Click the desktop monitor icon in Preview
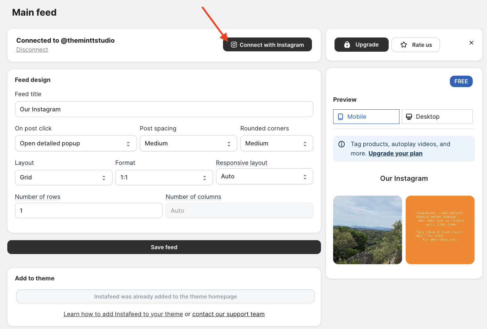This screenshot has width=487, height=329. (409, 117)
